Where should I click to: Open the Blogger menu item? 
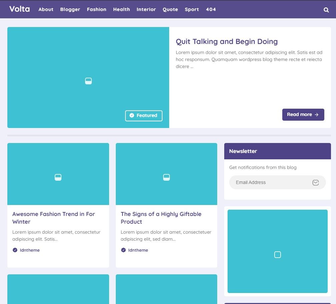(x=70, y=9)
